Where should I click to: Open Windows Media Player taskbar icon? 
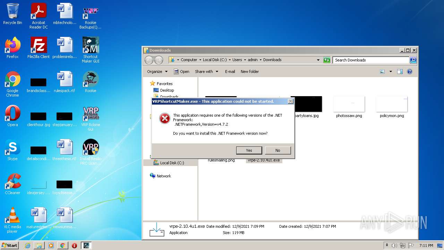pyautogui.click(x=51, y=245)
